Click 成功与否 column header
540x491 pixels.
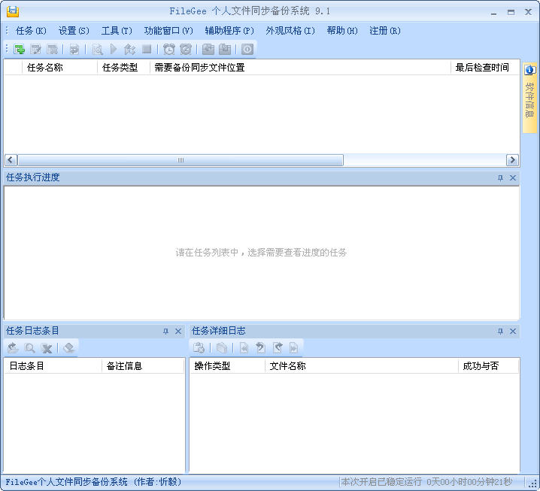tap(488, 365)
